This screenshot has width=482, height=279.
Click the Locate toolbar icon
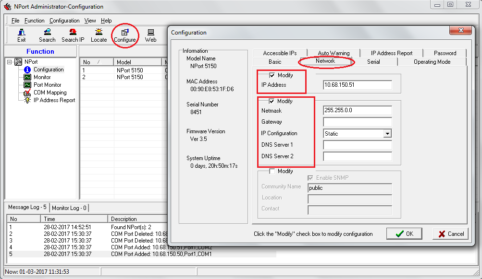[x=99, y=35]
